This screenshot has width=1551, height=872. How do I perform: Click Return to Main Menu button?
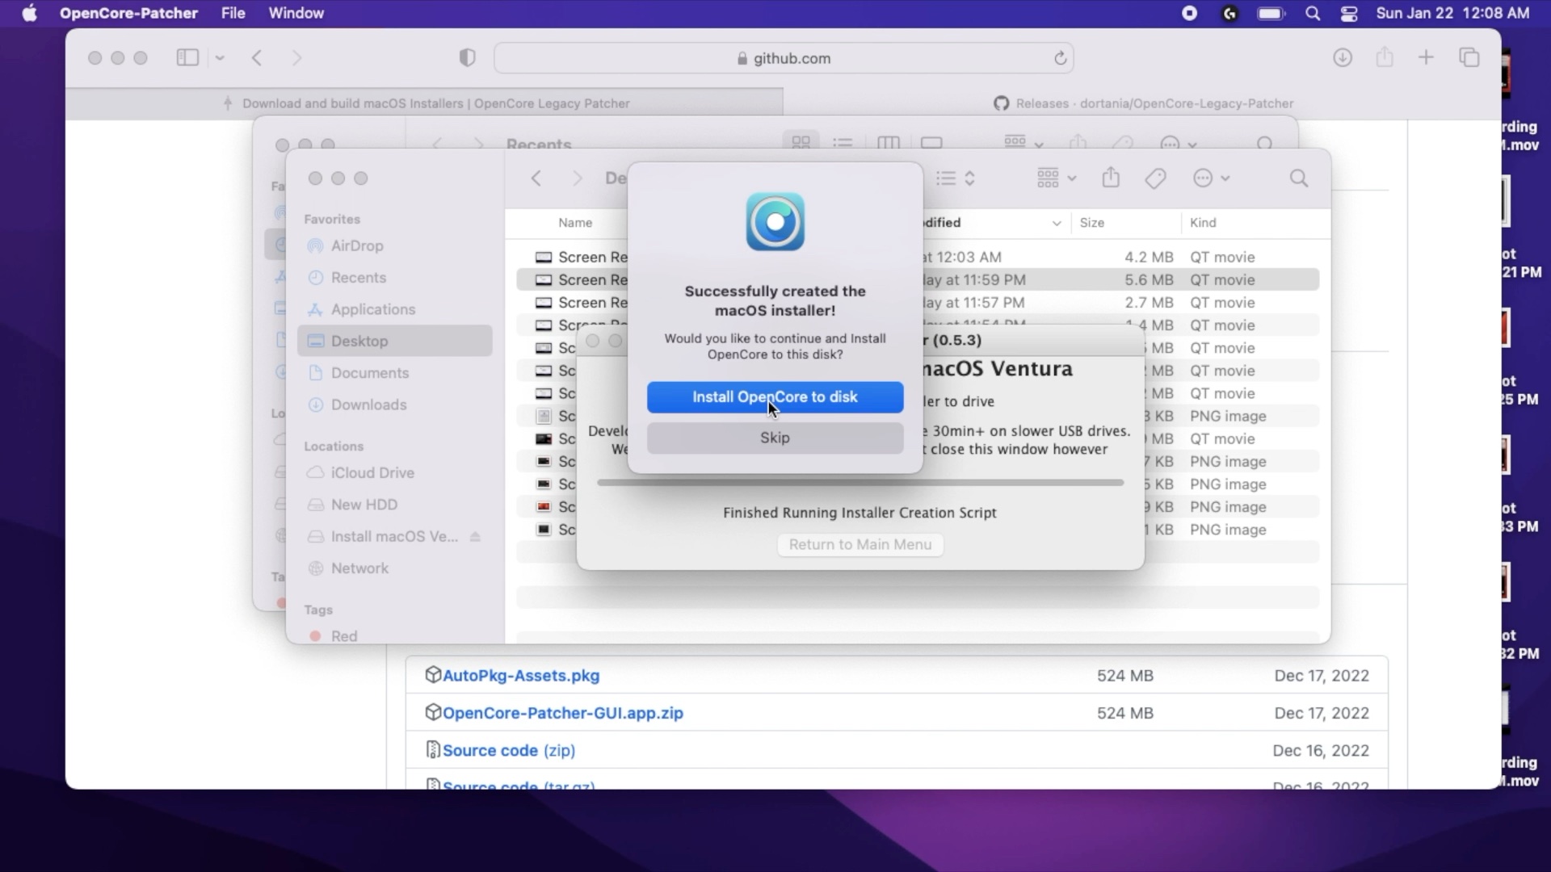click(x=860, y=544)
